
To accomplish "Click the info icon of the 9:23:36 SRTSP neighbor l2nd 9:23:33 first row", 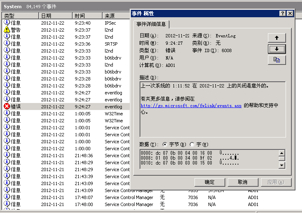I will tap(7, 50).
